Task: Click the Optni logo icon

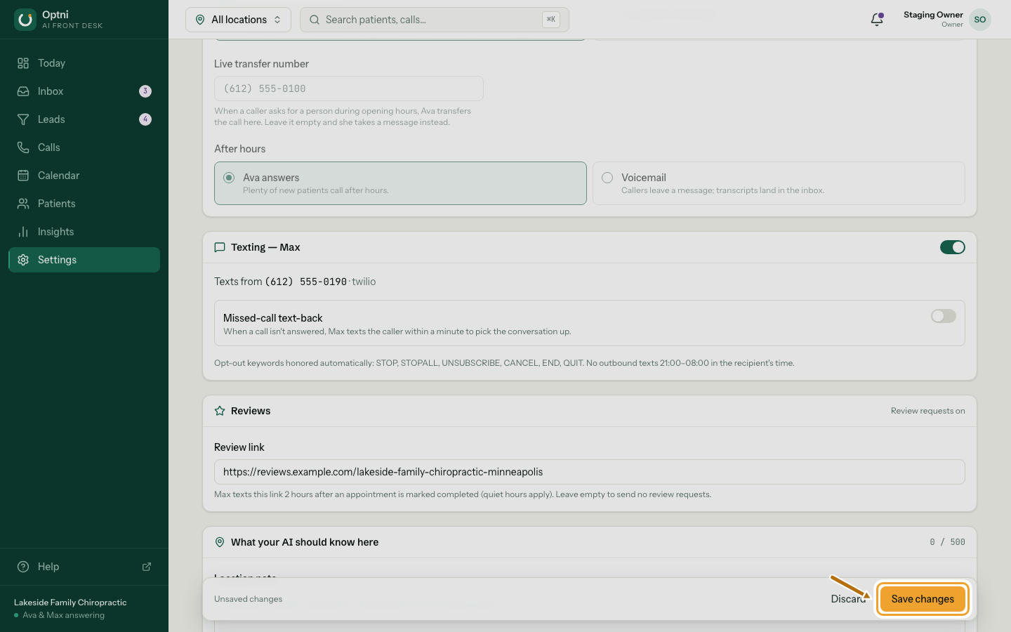Action: click(25, 20)
